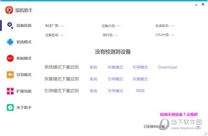Click the 没有检测到设备 heading
This screenshot has width=208, height=136.
[x=113, y=52]
